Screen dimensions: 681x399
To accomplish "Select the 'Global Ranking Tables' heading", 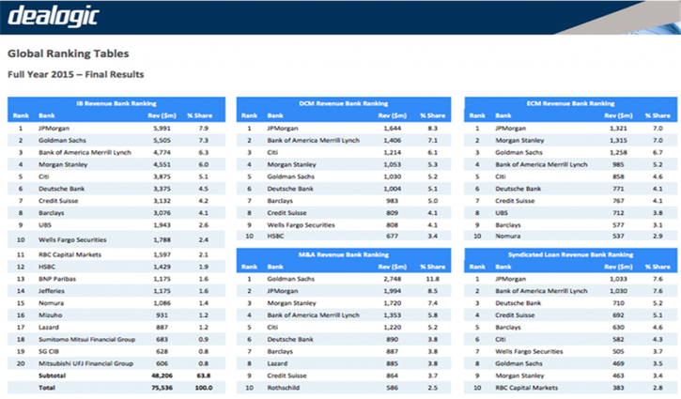I will 69,54.
